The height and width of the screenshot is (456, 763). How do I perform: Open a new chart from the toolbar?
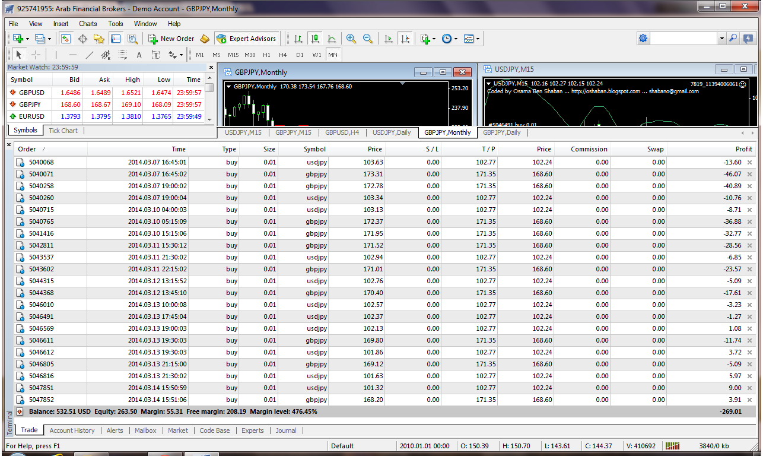point(17,39)
